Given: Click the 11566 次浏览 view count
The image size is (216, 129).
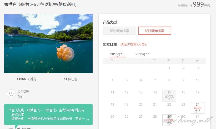Looking at the screenshot, I should coord(26,79).
